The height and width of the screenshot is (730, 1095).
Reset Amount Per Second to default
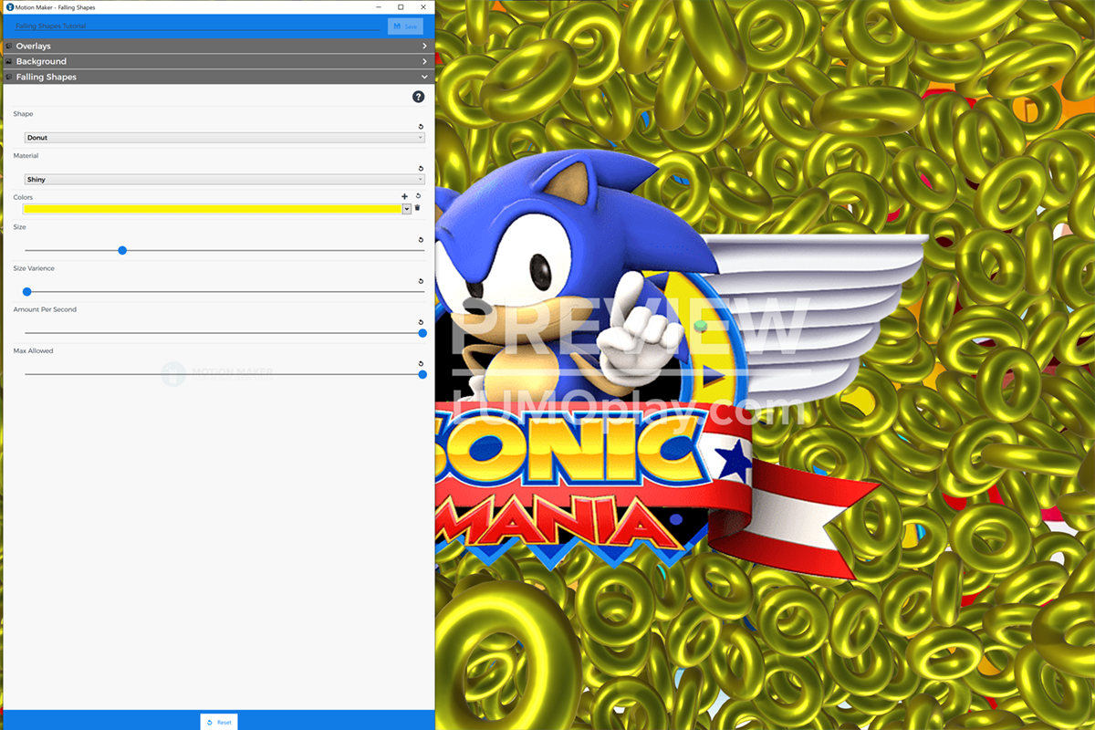(x=421, y=322)
